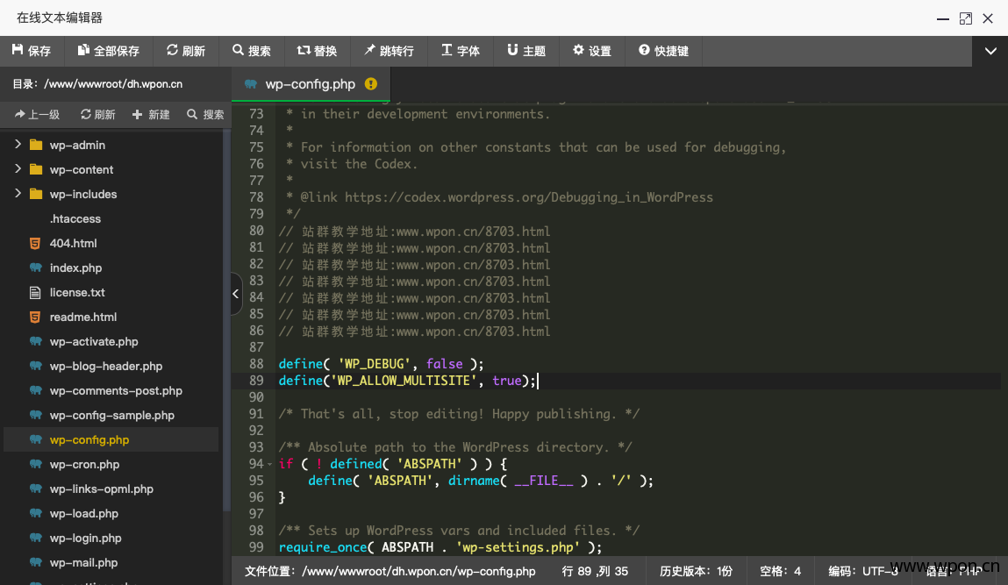Open Jump to line (跳转行)
Viewport: 1008px width, 585px height.
[389, 51]
